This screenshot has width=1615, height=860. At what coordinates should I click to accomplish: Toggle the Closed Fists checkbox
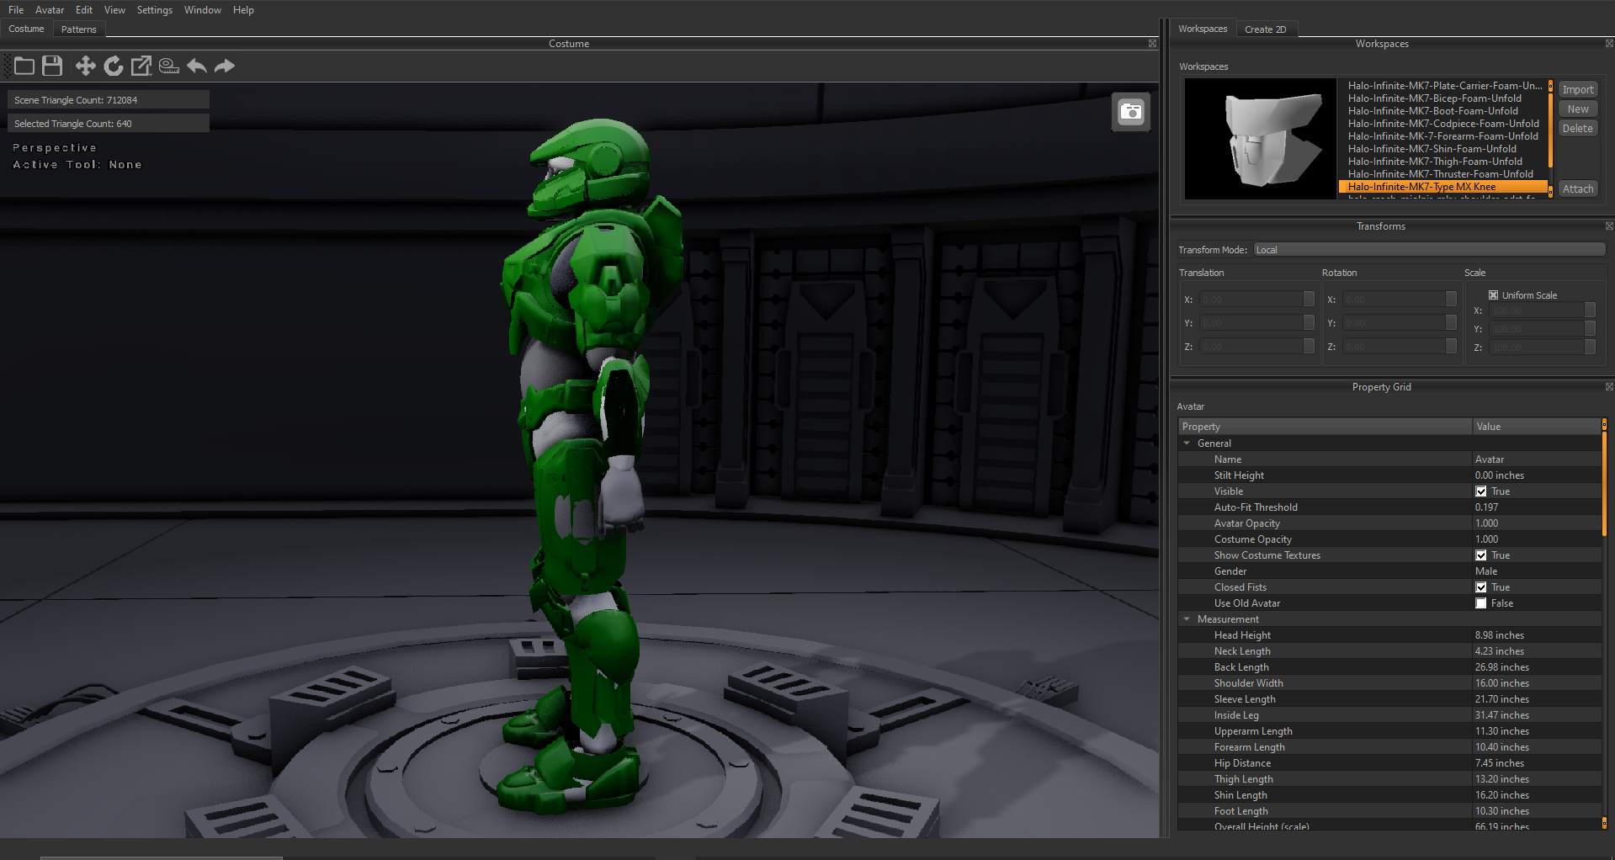click(x=1481, y=587)
